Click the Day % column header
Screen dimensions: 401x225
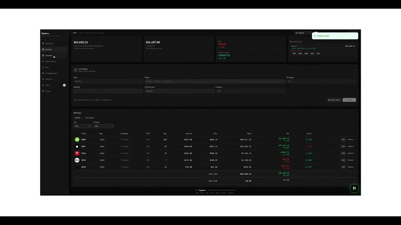pyautogui.click(x=309, y=133)
